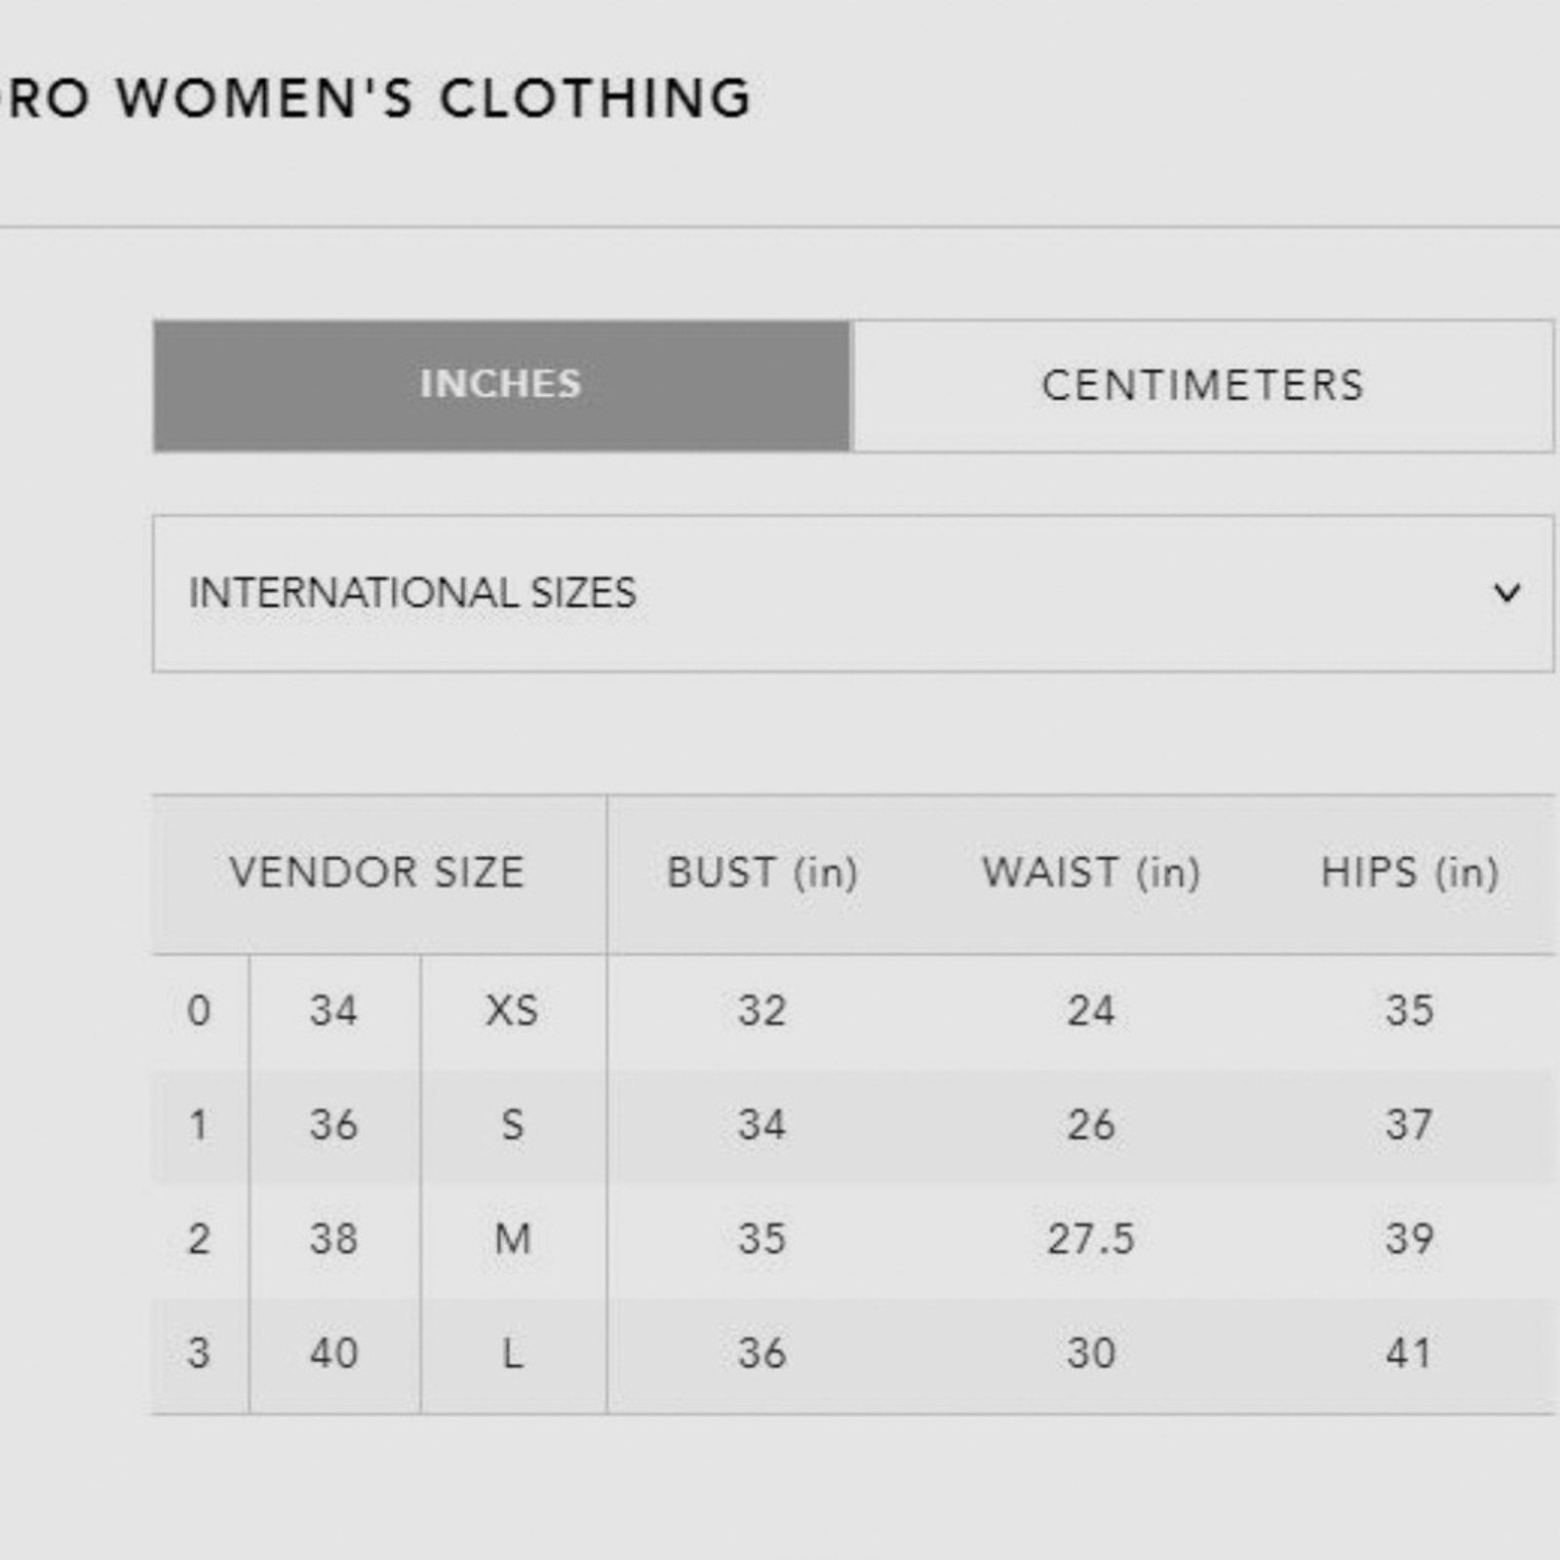Switch units to Centimeters
The image size is (1560, 1560).
click(x=1202, y=385)
